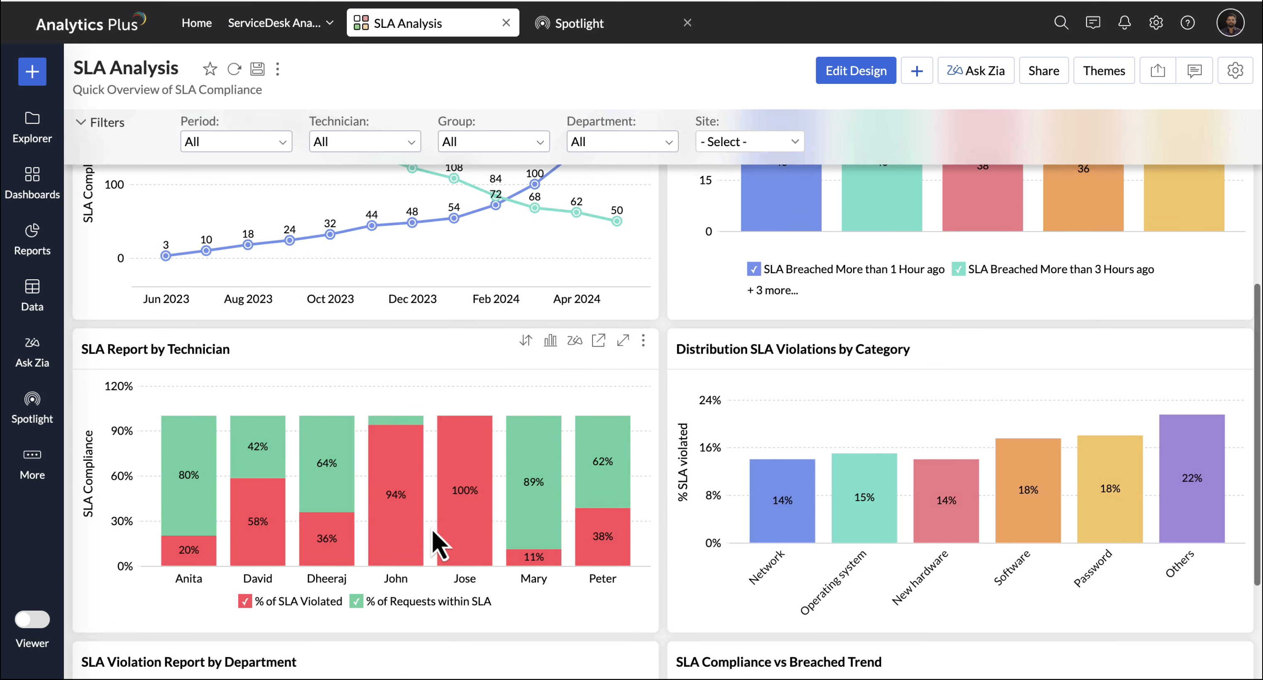Open the Period filter dropdown

[236, 142]
